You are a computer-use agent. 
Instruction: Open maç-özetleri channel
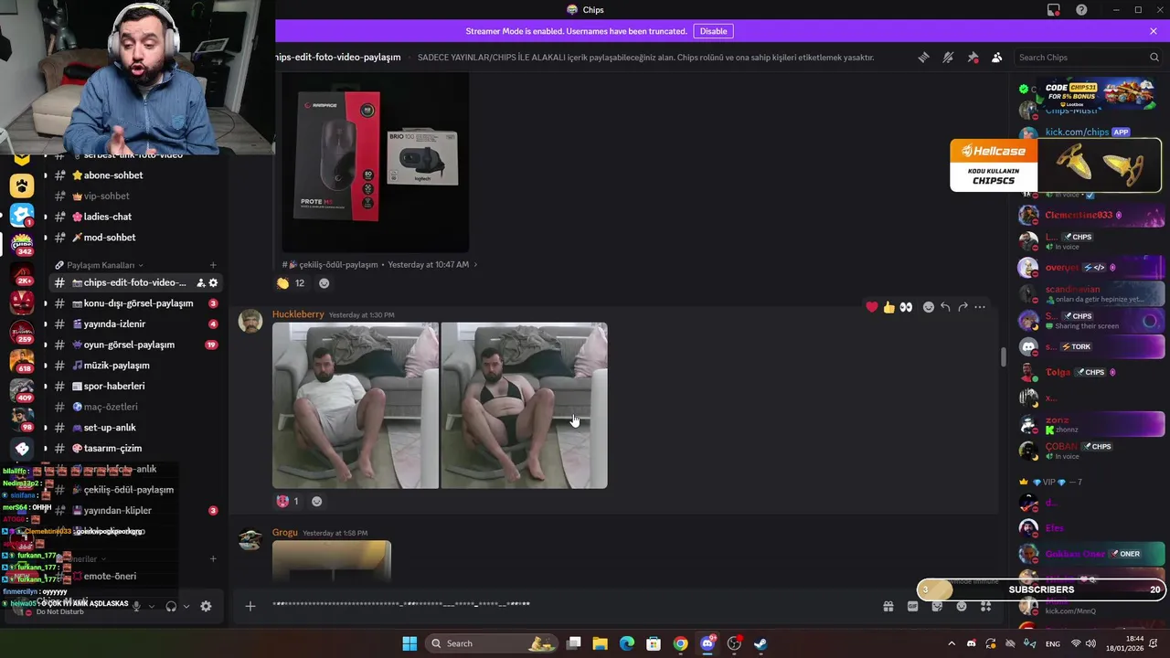pyautogui.click(x=134, y=407)
